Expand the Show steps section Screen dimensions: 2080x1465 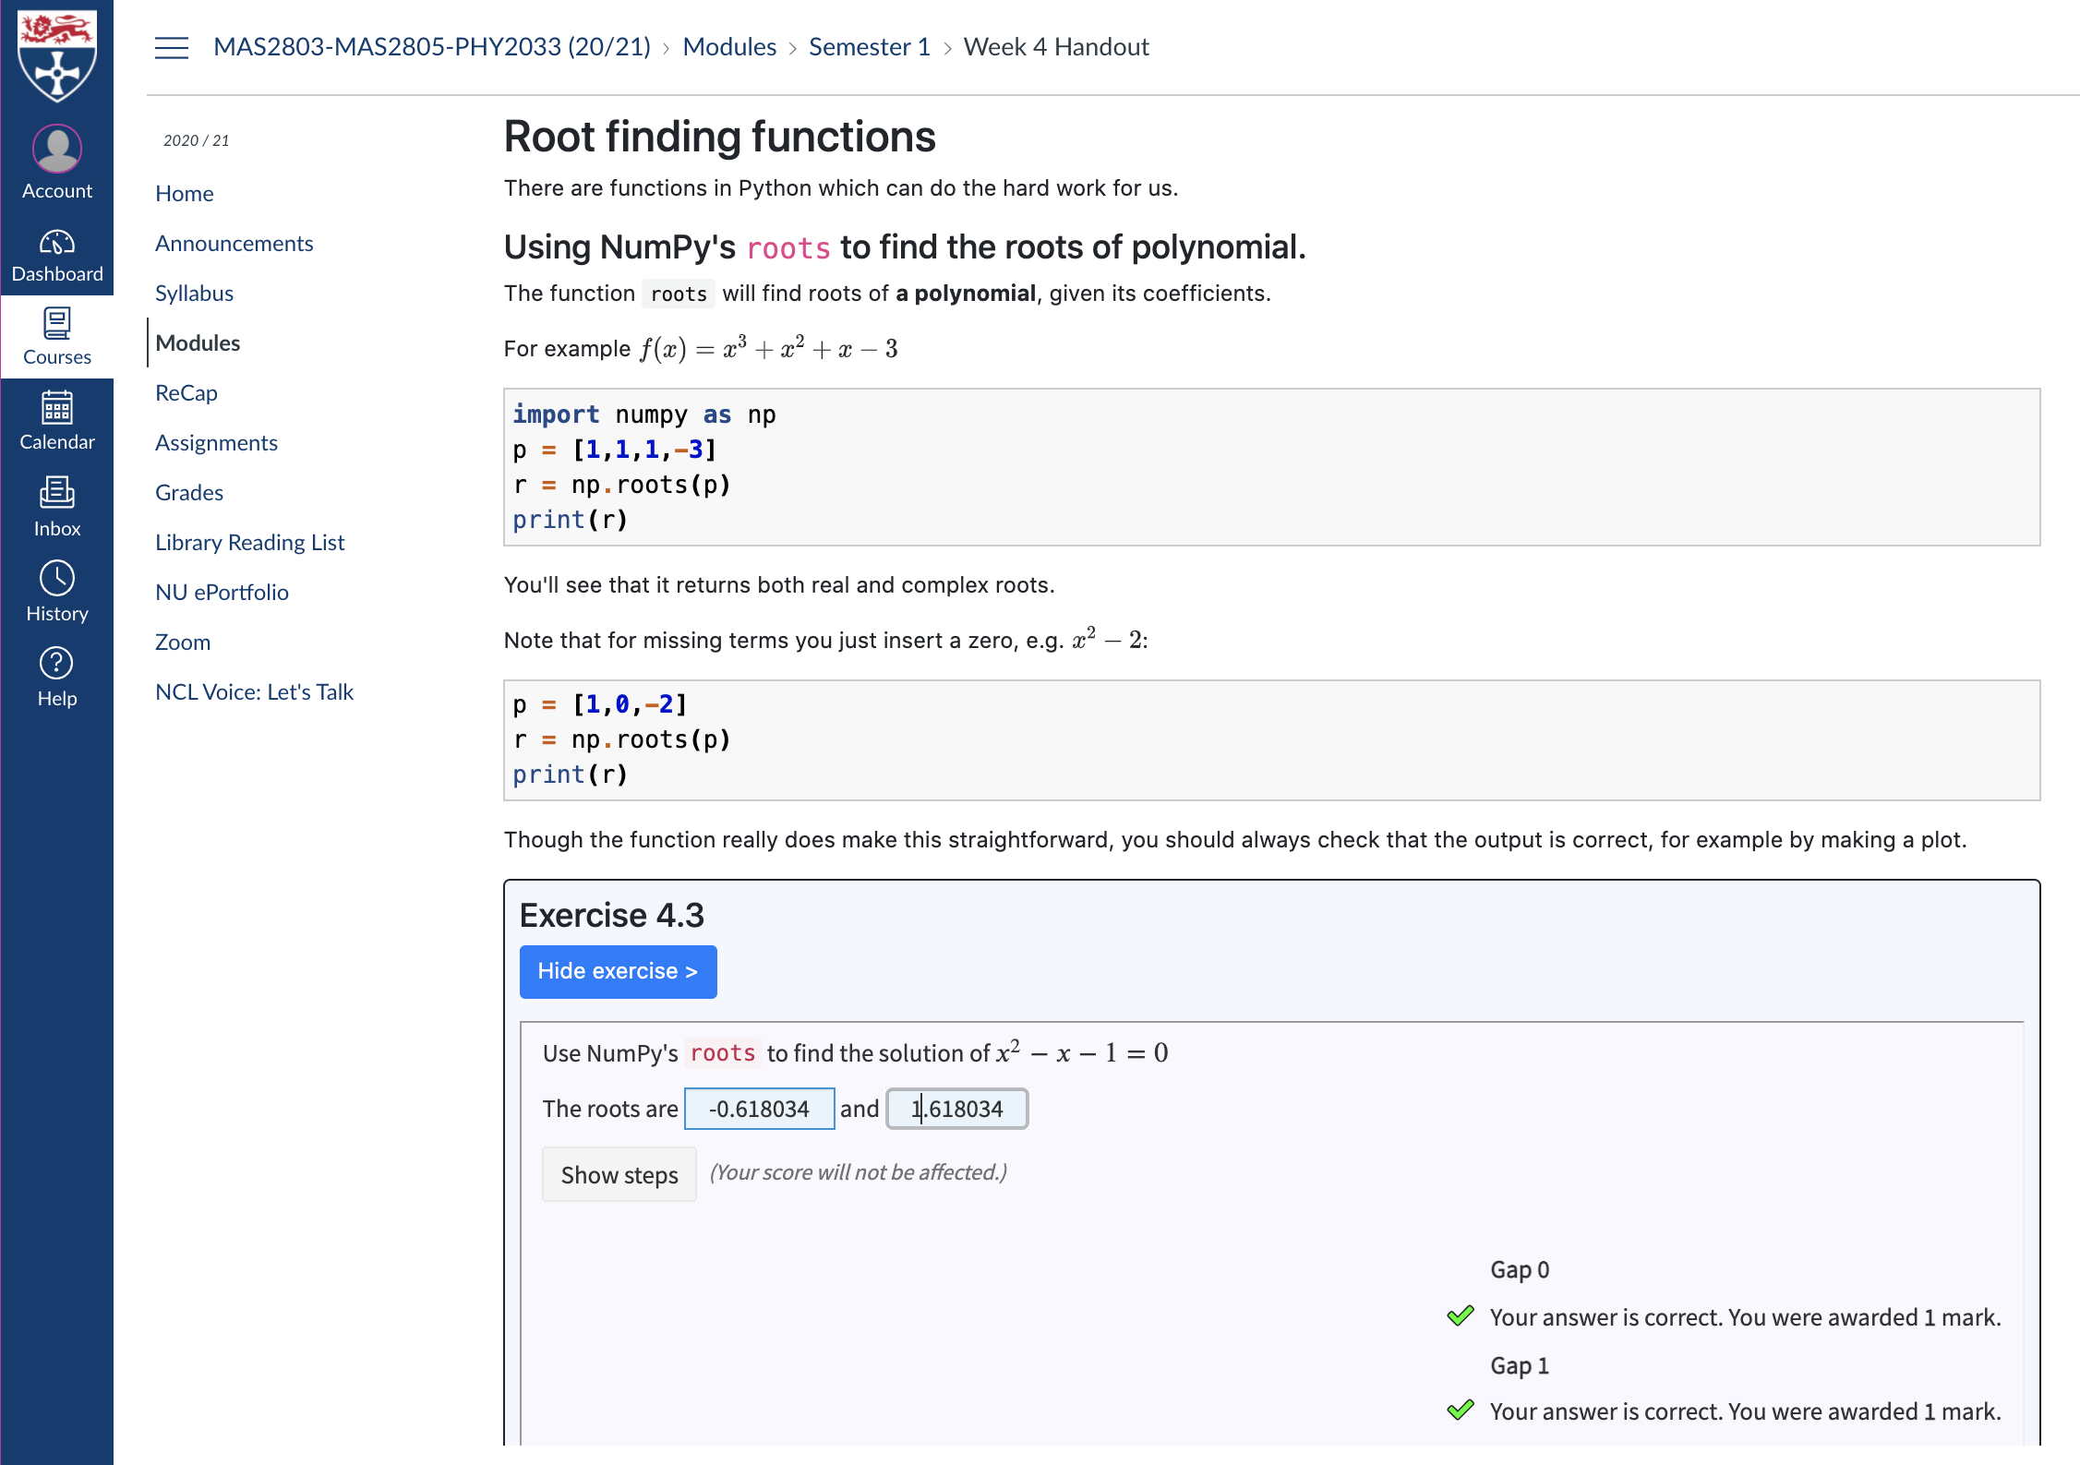[x=619, y=1174]
